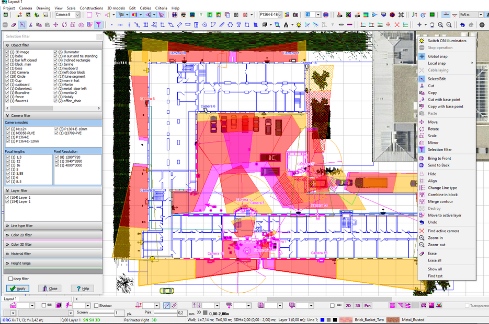The image size is (489, 324).
Task: Click the Rotate icon in context menu
Action: coord(422,129)
